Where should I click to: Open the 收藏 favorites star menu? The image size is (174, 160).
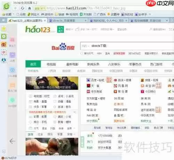[8, 15]
